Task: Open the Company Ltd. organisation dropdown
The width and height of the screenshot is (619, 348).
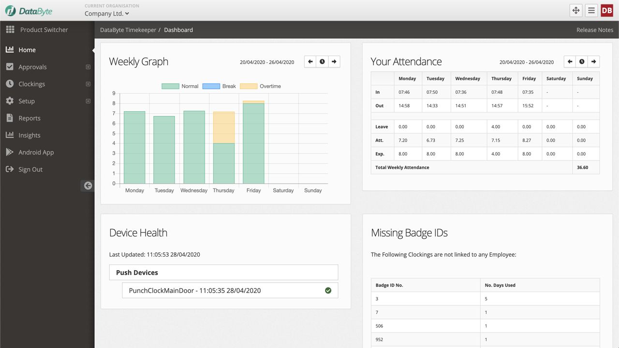Action: 106,14
